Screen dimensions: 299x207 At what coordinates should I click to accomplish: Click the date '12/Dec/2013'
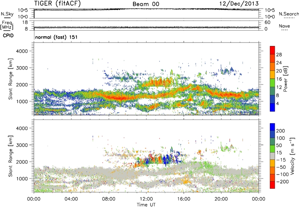click(x=239, y=3)
